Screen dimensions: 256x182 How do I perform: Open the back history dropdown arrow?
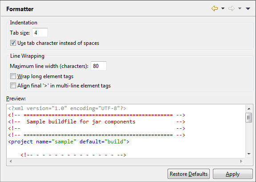tap(223, 8)
